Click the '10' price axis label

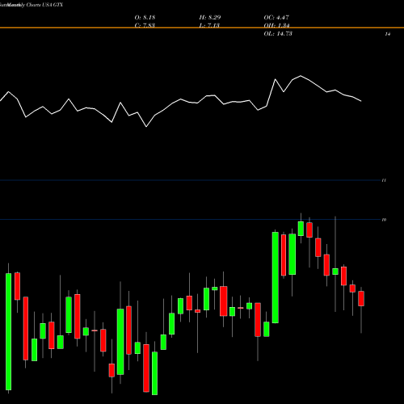point(384,220)
